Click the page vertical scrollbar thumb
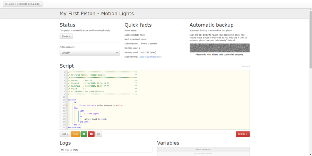Image resolution: width=312 pixels, height=156 pixels. point(311,38)
